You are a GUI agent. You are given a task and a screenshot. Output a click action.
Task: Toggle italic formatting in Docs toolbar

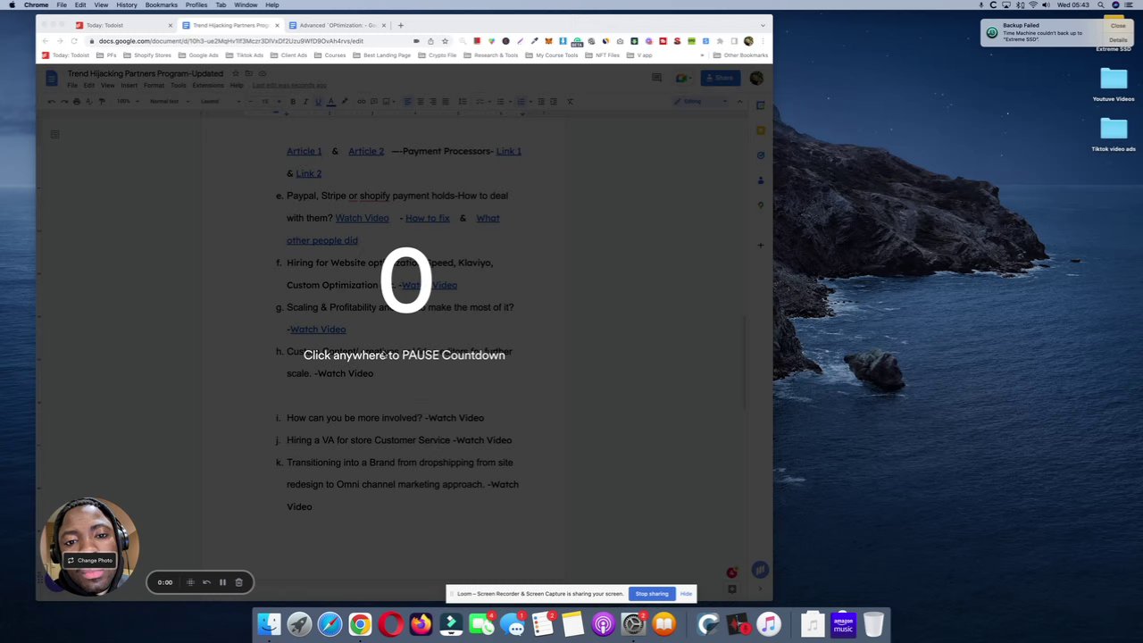305,101
